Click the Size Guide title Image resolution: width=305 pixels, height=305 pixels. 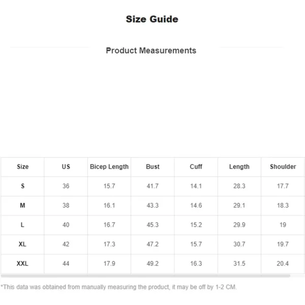pyautogui.click(x=152, y=19)
